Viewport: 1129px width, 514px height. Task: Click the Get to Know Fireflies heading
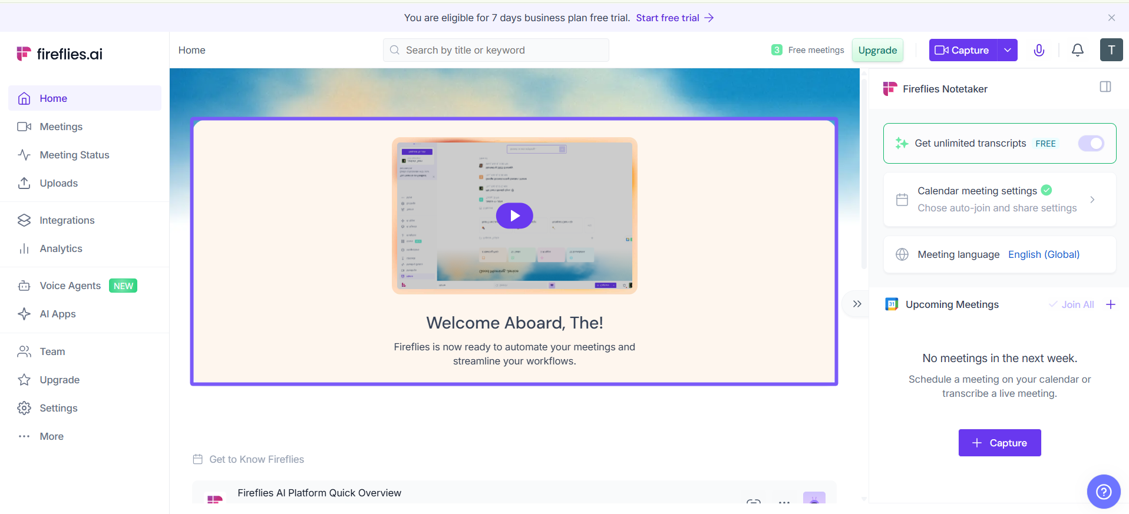(256, 459)
